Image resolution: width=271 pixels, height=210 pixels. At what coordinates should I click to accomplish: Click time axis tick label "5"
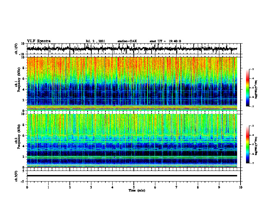[134, 187]
